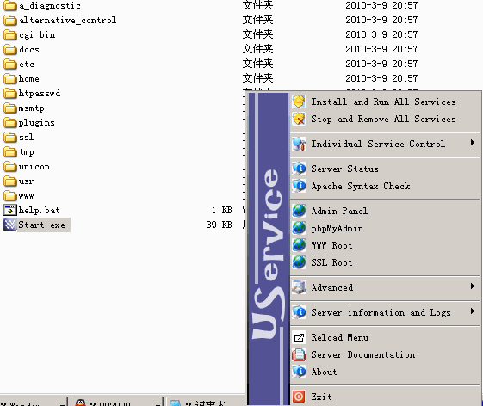Click the Individual Service Control icon
The width and height of the screenshot is (483, 406).
point(299,144)
